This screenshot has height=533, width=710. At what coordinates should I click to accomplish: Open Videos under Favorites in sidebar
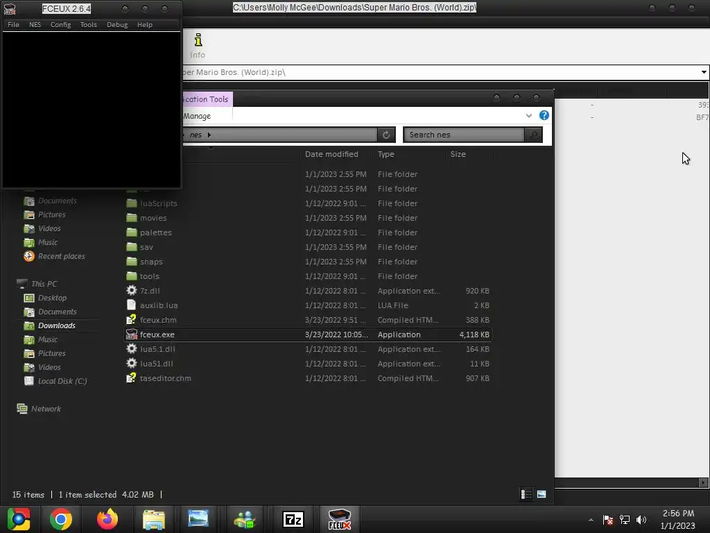[x=49, y=228]
